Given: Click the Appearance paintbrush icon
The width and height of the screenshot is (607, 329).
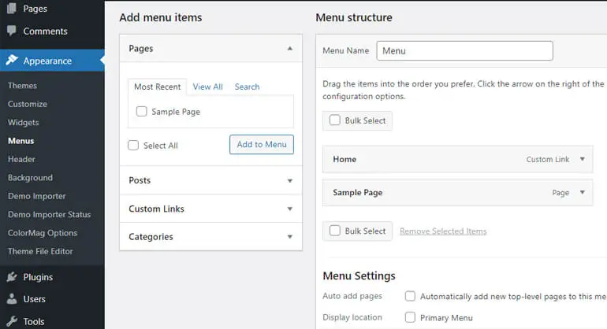Looking at the screenshot, I should (12, 60).
